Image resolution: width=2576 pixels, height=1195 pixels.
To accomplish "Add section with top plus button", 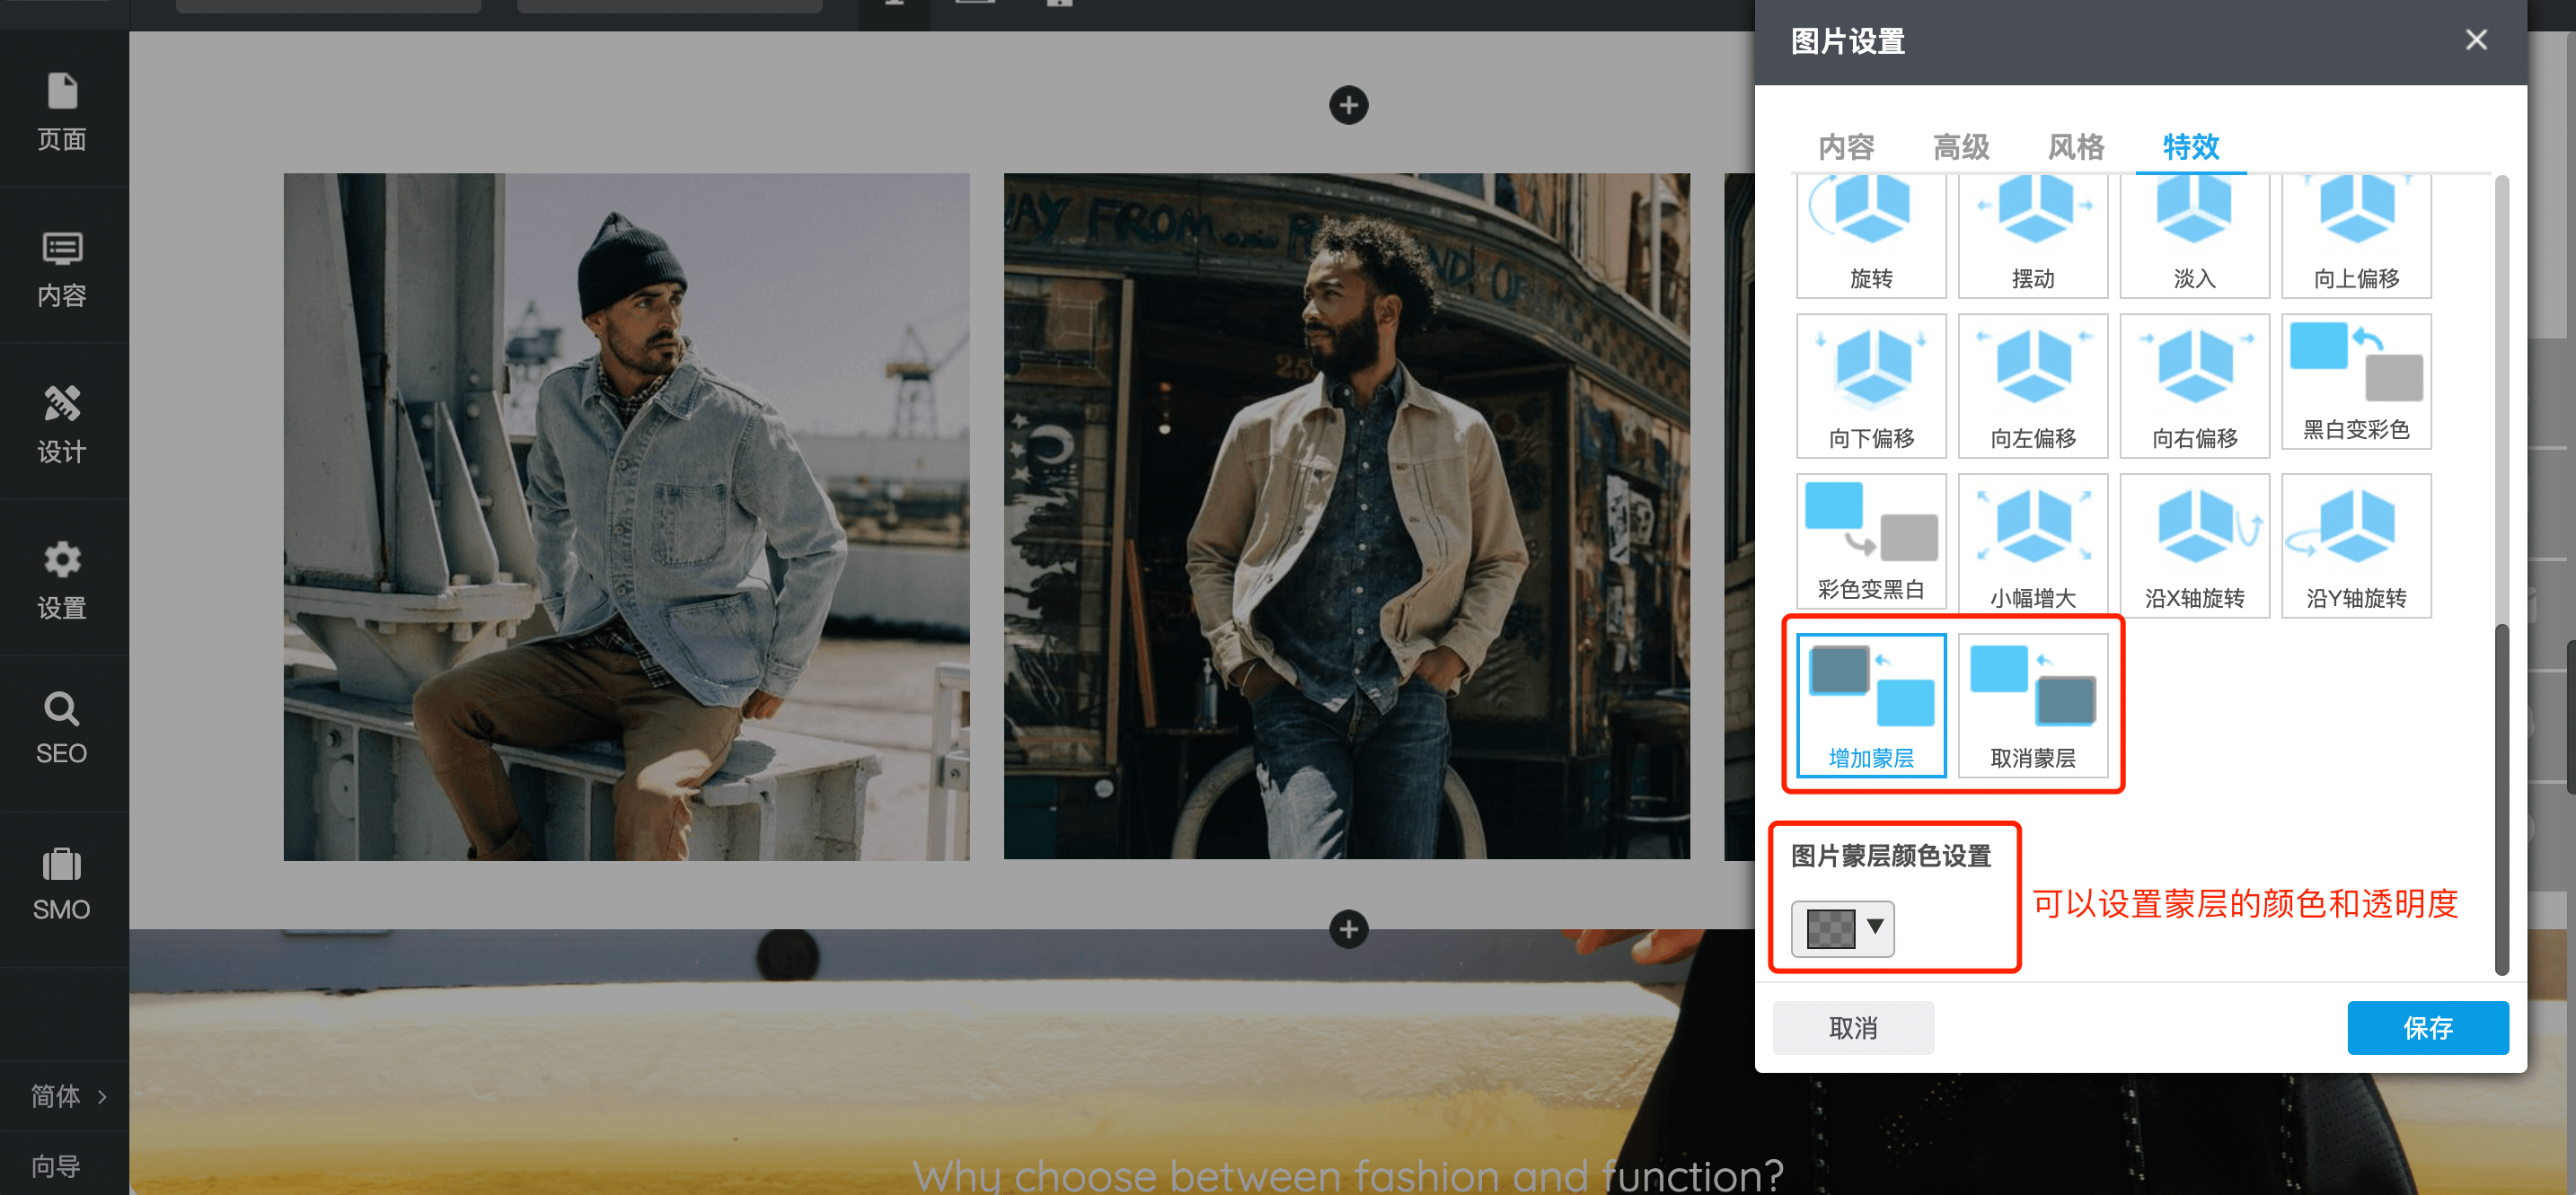I will (1348, 105).
